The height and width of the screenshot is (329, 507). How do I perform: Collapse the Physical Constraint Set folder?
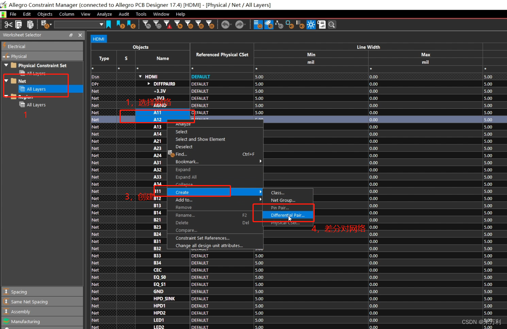6,65
